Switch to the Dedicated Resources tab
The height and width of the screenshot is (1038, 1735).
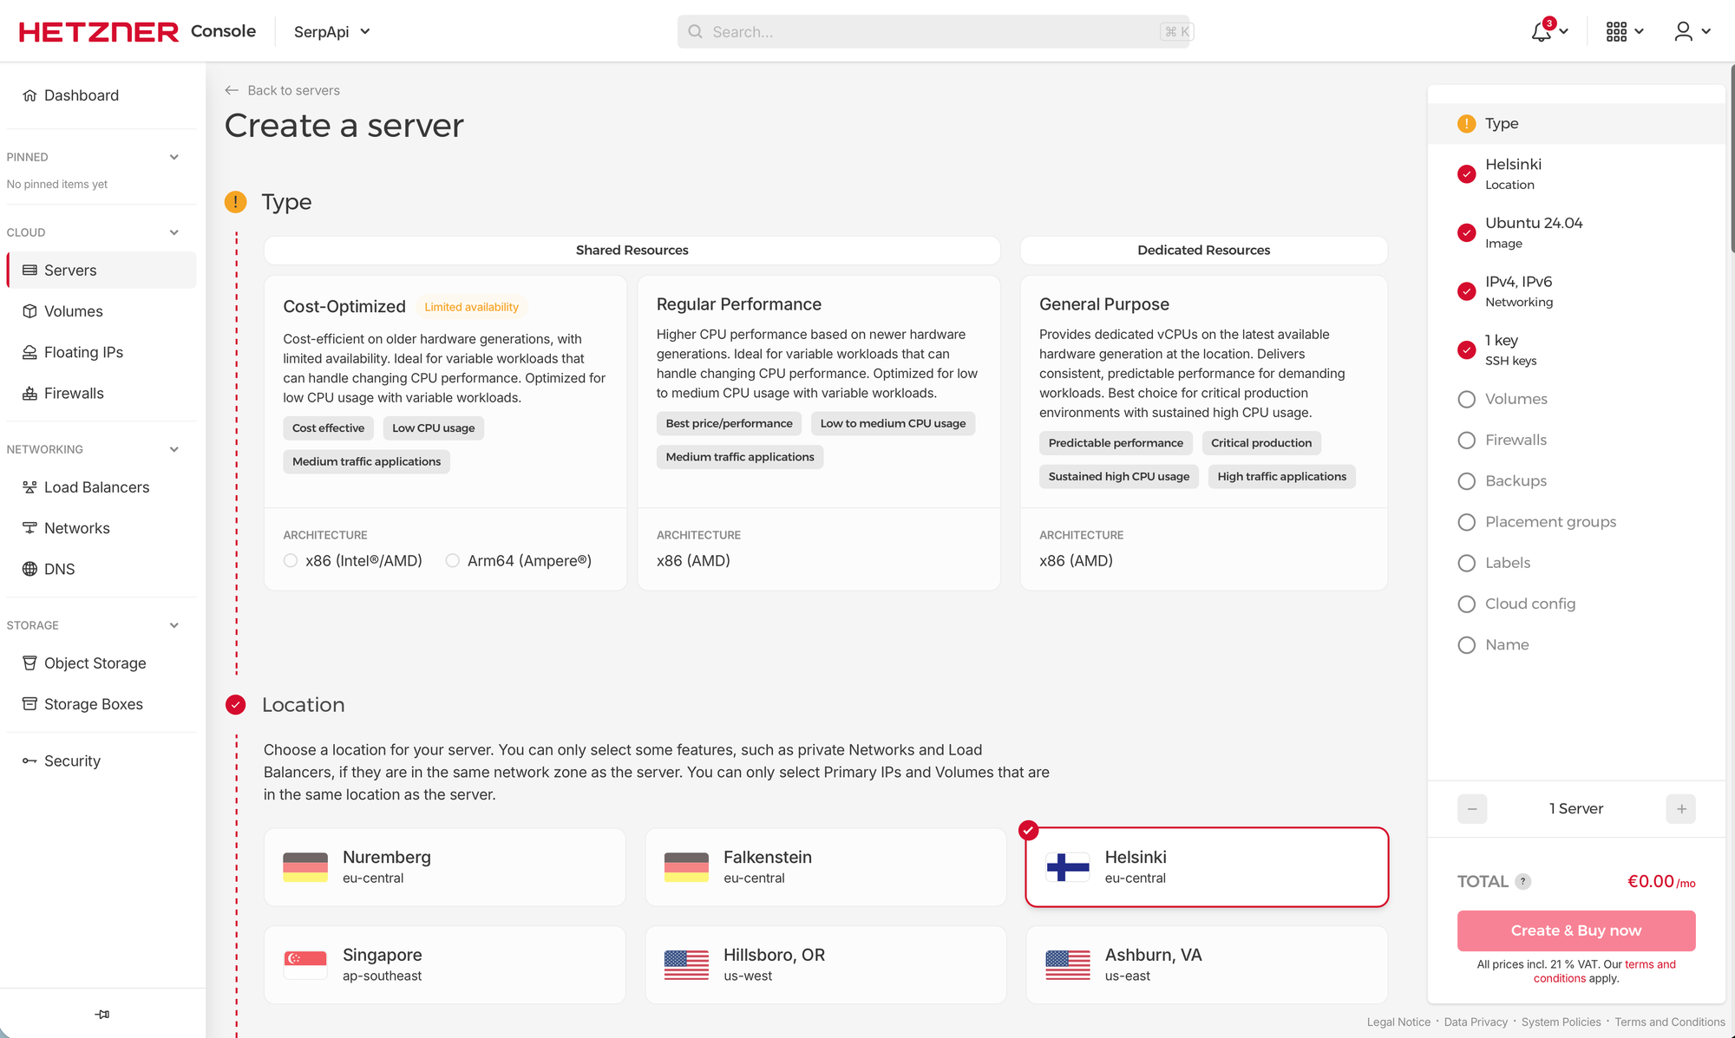click(x=1203, y=251)
